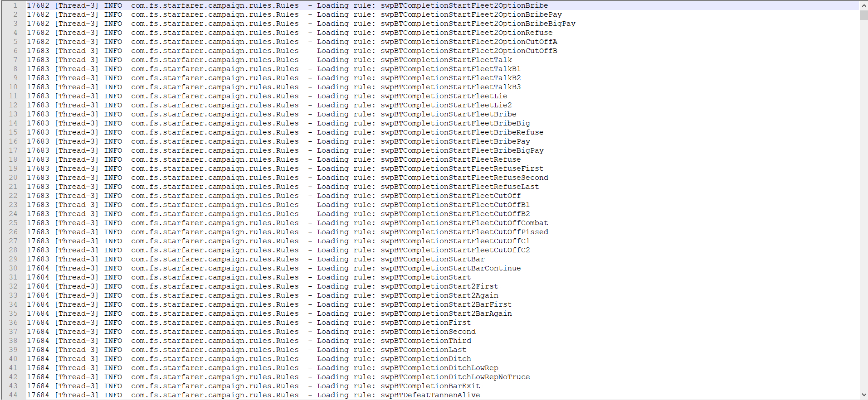Click rule swpBTCompletionStartFleet2OptionBribeBigPay
This screenshot has width=868, height=400.
478,24
